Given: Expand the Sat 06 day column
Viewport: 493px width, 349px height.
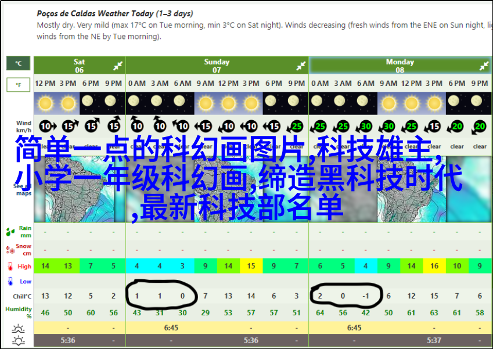Looking at the screenshot, I should [118, 66].
